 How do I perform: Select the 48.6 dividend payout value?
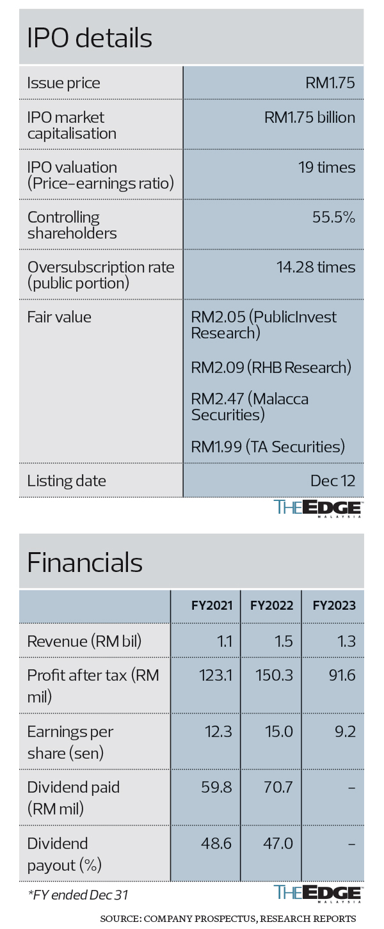(x=219, y=843)
